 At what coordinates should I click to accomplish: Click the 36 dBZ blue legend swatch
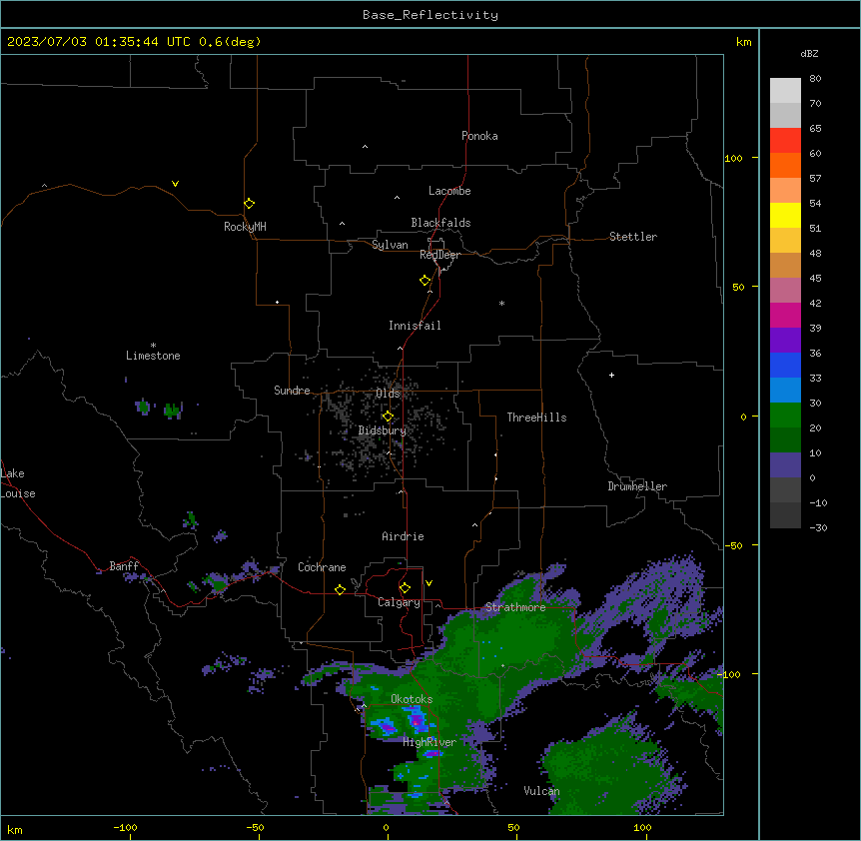pyautogui.click(x=785, y=365)
